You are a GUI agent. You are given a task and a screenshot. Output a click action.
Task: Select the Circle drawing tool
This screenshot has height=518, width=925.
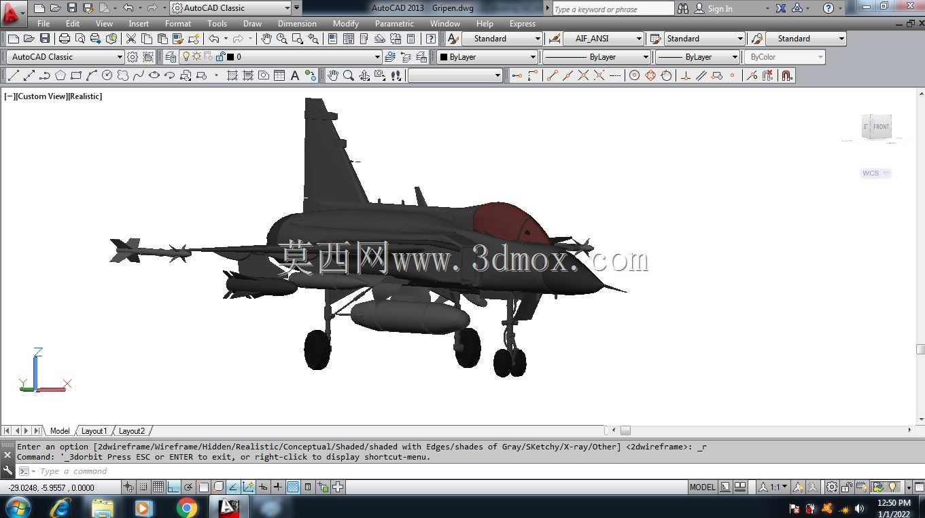pyautogui.click(x=107, y=75)
